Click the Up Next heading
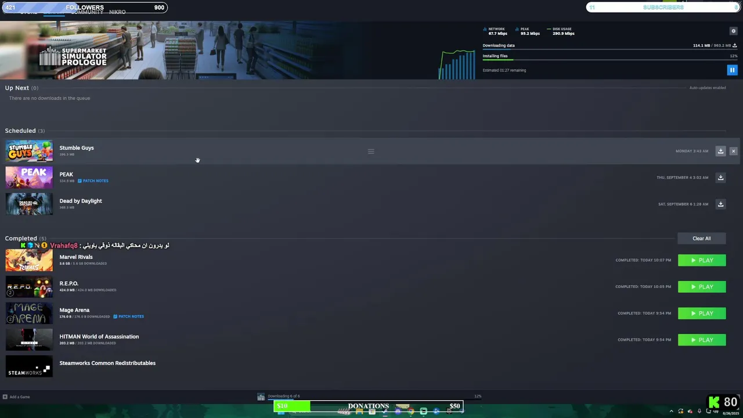Viewport: 743px width, 418px height. (x=17, y=88)
